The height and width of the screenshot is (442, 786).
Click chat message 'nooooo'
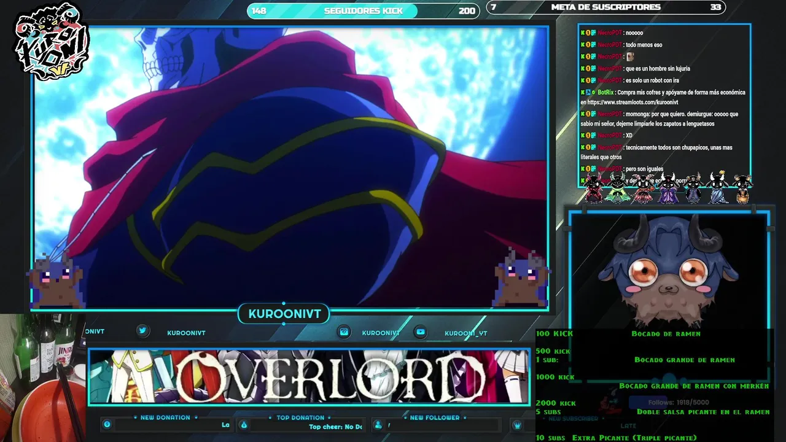tap(634, 33)
